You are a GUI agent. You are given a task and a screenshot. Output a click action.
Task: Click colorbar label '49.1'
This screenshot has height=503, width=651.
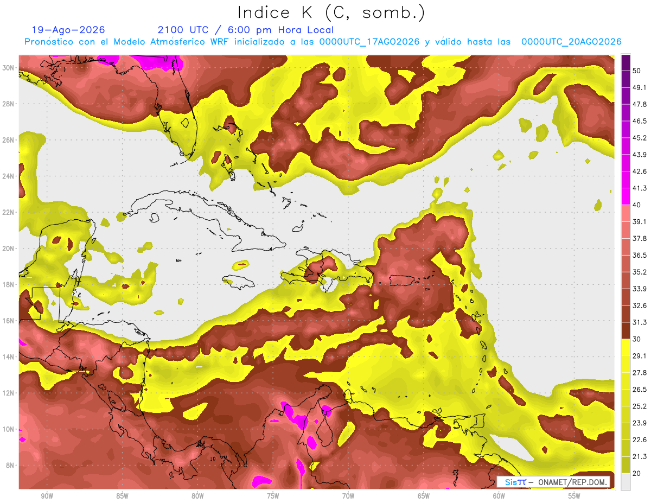[640, 87]
